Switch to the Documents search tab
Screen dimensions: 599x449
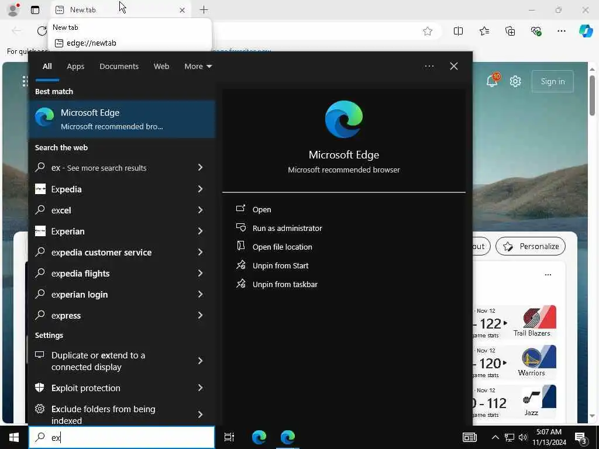pos(119,67)
